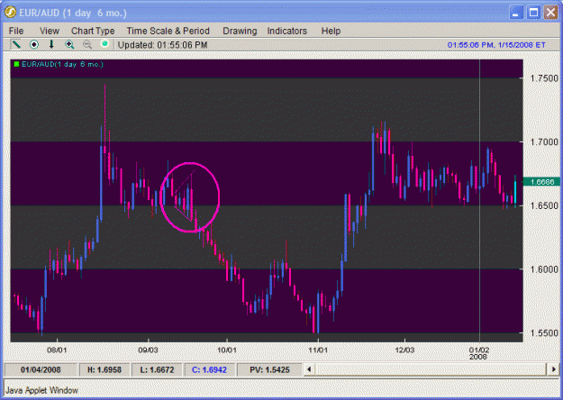Image resolution: width=563 pixels, height=400 pixels.
Task: Open the Indicators menu
Action: [x=286, y=31]
